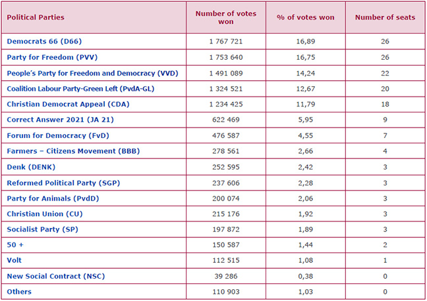
Task: Select Socialist Party (SP) entry
Action: coord(45,229)
